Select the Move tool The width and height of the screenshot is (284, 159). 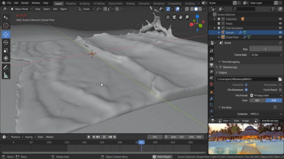pyautogui.click(x=6, y=34)
